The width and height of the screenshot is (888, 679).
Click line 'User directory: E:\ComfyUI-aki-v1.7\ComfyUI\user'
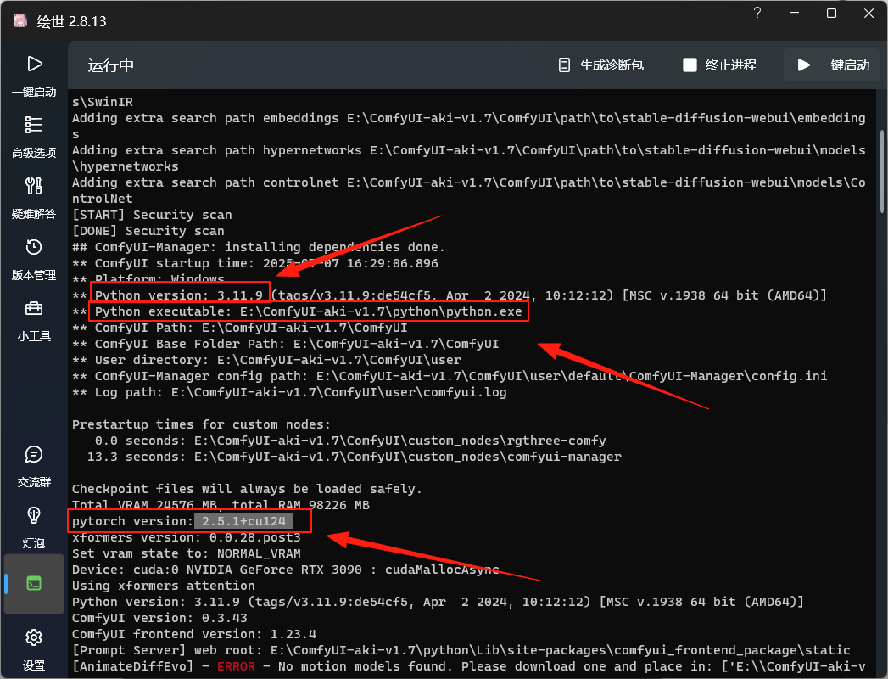tap(267, 360)
